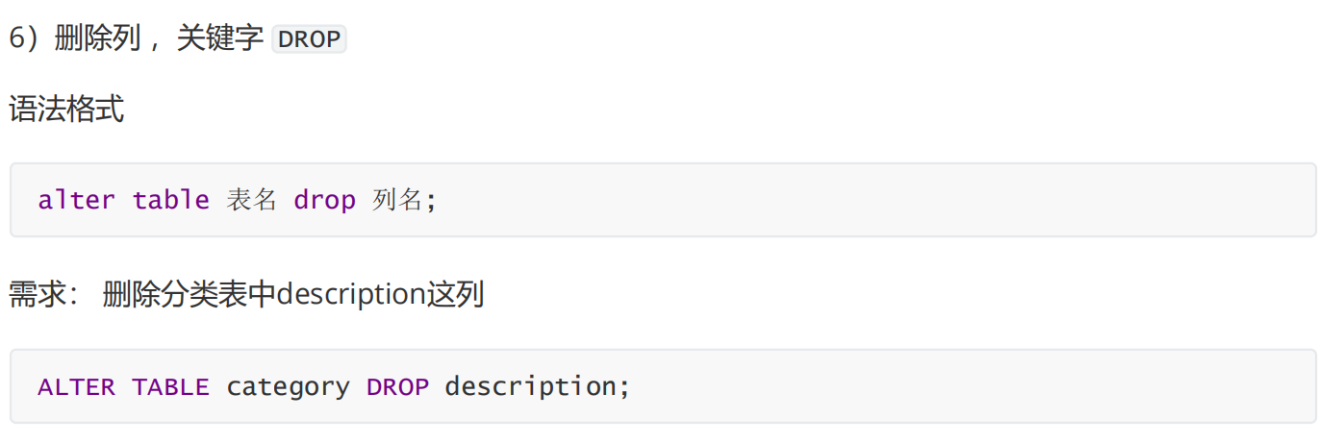Click empty area of the first code block
1340x443 pixels.
(866, 200)
